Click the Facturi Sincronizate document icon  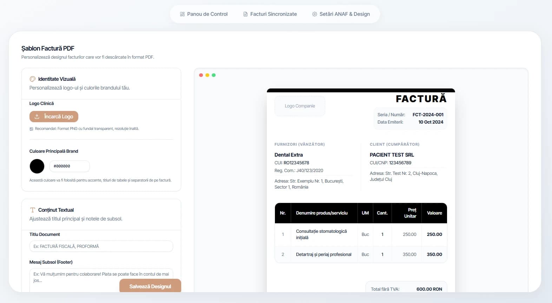tap(245, 14)
